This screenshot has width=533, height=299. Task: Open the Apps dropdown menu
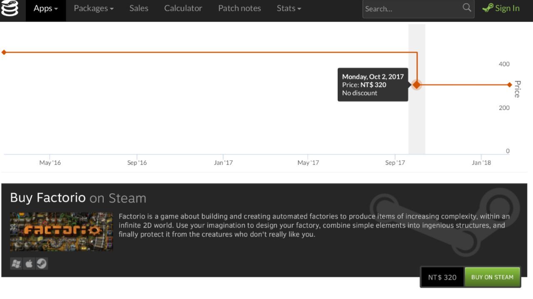(x=46, y=8)
